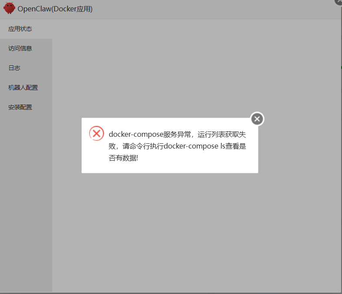Screen dimensions: 342x294
Task: Switch to the 访问信息 tab
Action: [x=26, y=48]
